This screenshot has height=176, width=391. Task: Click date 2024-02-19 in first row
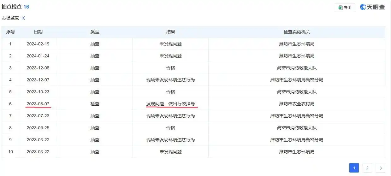click(x=38, y=44)
